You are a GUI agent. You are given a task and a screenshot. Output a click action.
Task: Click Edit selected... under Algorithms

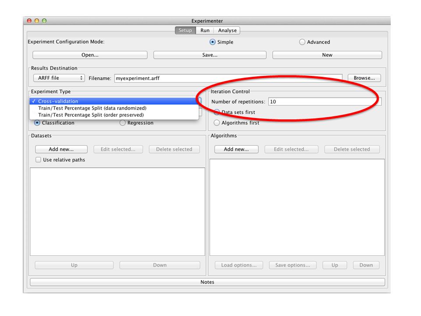point(291,149)
